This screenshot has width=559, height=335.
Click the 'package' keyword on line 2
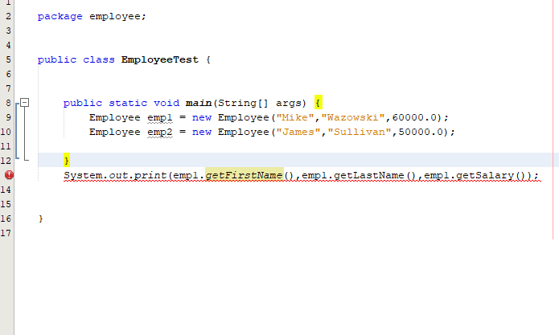click(x=60, y=17)
